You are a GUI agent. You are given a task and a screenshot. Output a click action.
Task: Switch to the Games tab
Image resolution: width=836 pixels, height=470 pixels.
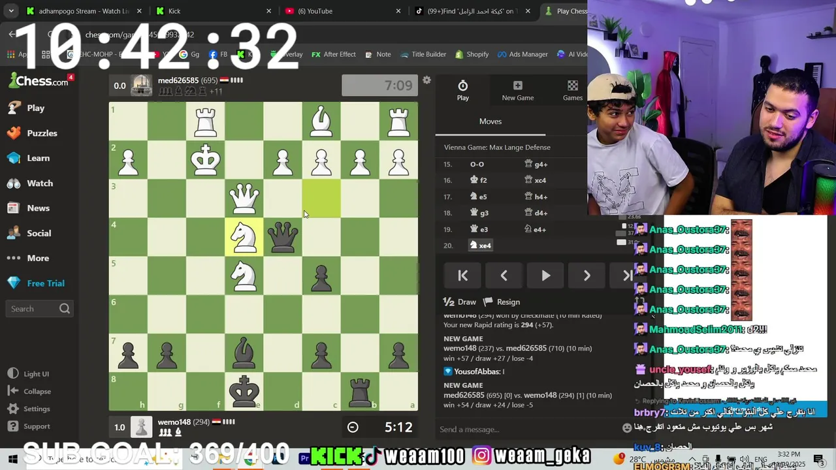(x=572, y=91)
